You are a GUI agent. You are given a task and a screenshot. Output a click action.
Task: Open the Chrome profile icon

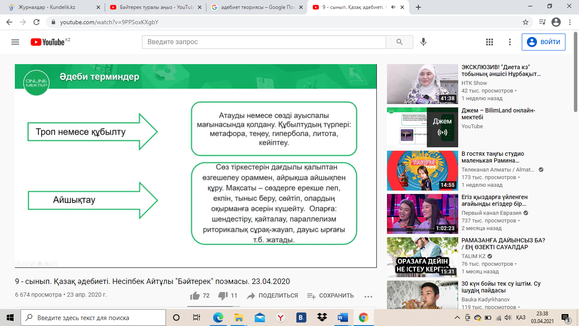[x=556, y=22]
